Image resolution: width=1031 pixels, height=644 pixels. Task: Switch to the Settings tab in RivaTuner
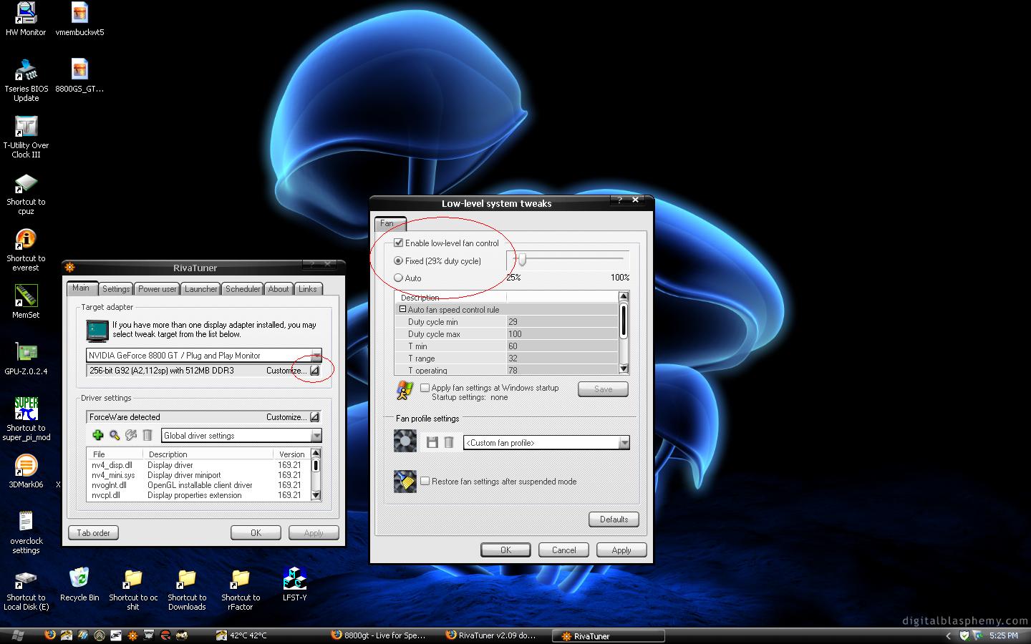[116, 289]
